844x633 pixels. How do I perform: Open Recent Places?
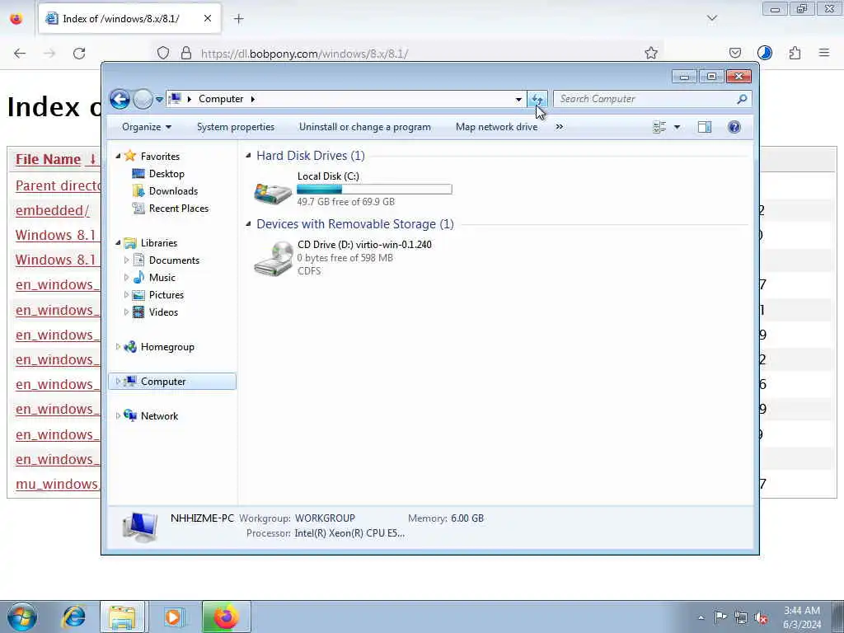coord(179,209)
